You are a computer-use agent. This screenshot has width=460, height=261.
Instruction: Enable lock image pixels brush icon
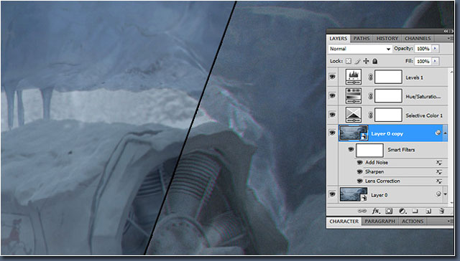pyautogui.click(x=357, y=61)
